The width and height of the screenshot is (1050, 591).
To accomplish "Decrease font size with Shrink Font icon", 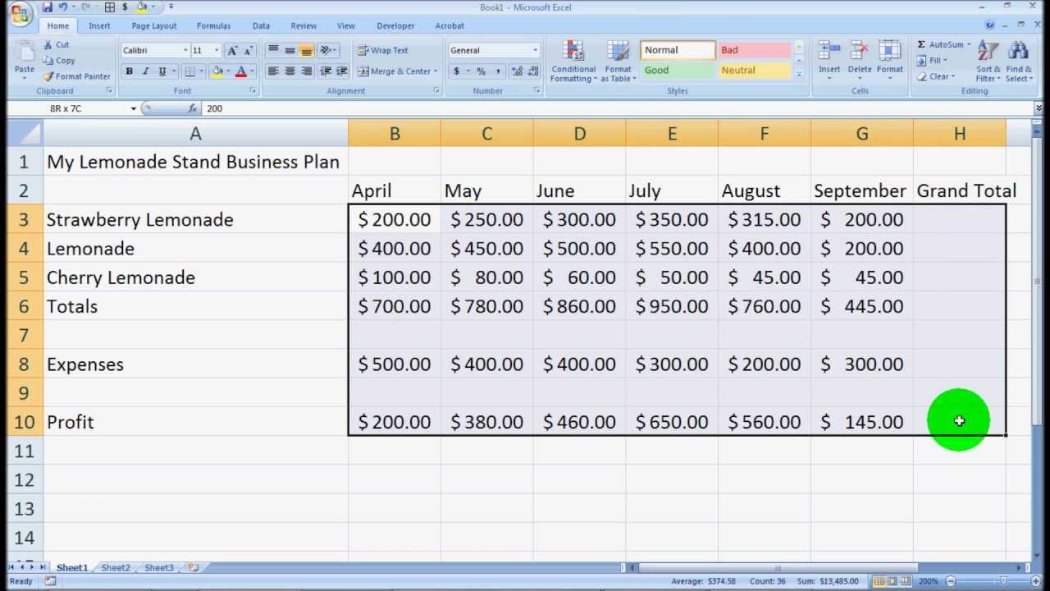I will click(249, 50).
